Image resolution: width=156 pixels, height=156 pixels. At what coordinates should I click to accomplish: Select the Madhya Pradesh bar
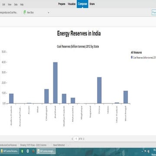(x=64, y=99)
